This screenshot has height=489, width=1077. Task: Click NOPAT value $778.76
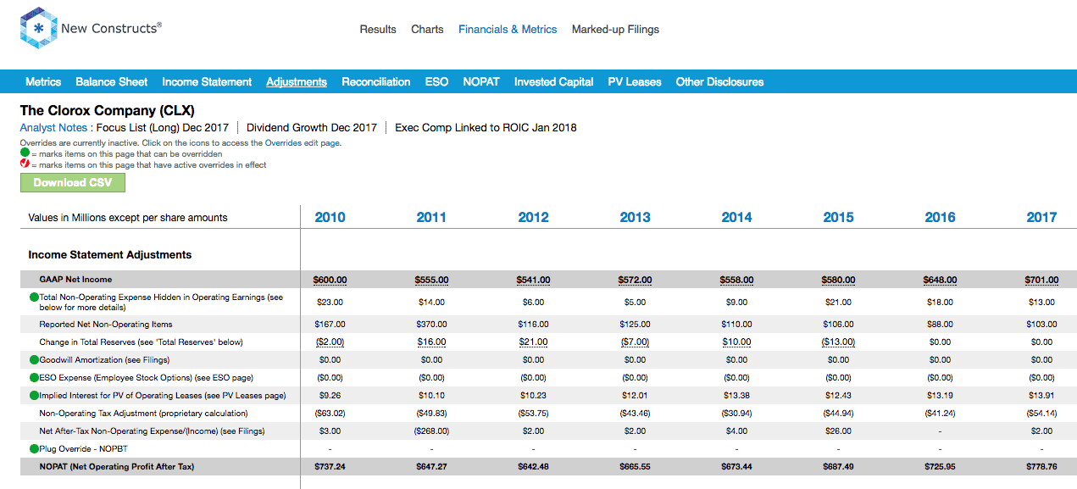click(1041, 467)
